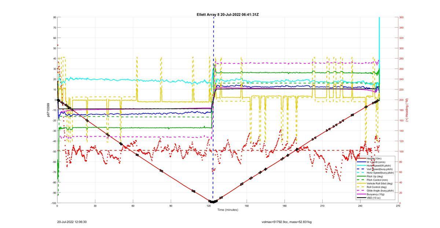This screenshot has width=440, height=228.
Task: Click the '(+) Heading (°M)' right axis label
Action: pos(407,110)
